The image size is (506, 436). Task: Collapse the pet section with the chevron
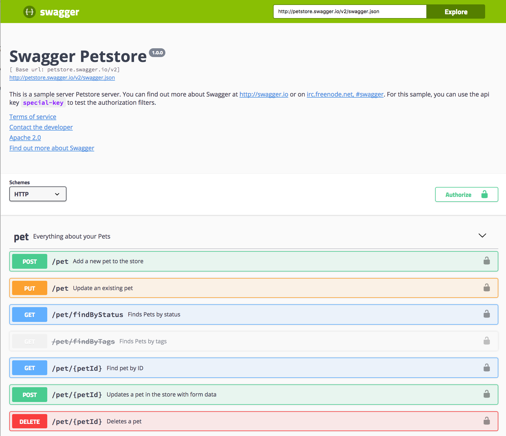(x=482, y=236)
